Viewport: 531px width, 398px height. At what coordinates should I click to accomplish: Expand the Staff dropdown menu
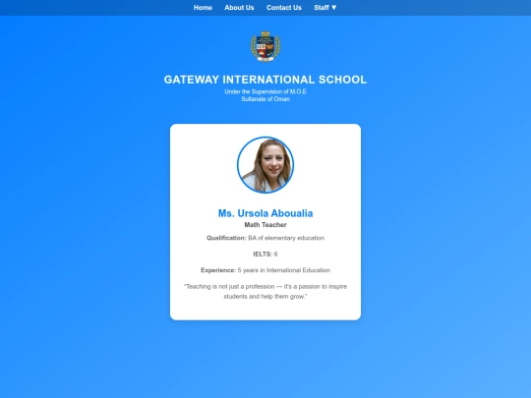325,8
